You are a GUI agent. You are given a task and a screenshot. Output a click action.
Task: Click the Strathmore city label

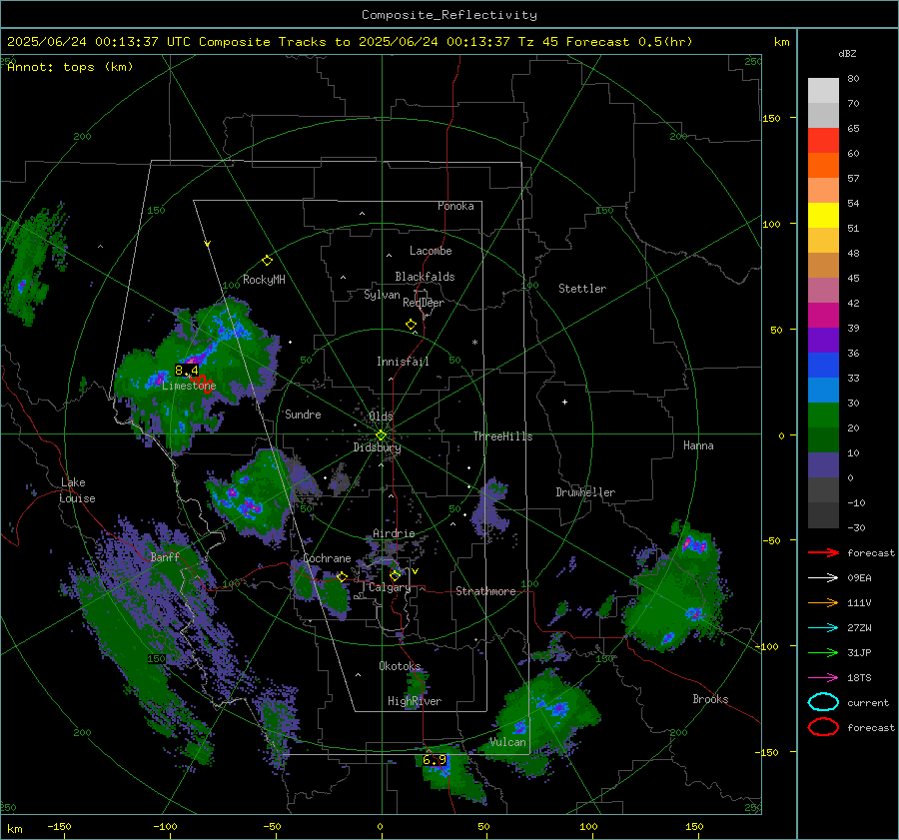point(485,591)
